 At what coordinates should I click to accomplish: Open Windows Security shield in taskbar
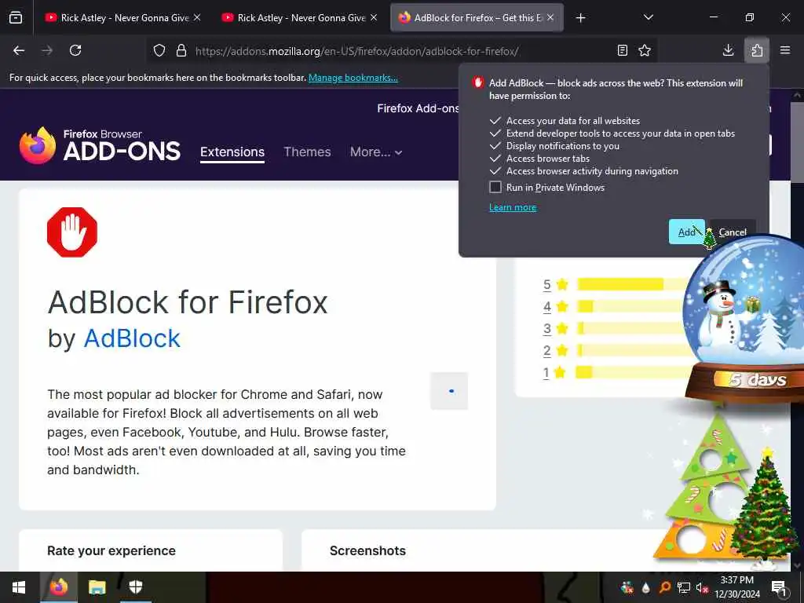135,587
